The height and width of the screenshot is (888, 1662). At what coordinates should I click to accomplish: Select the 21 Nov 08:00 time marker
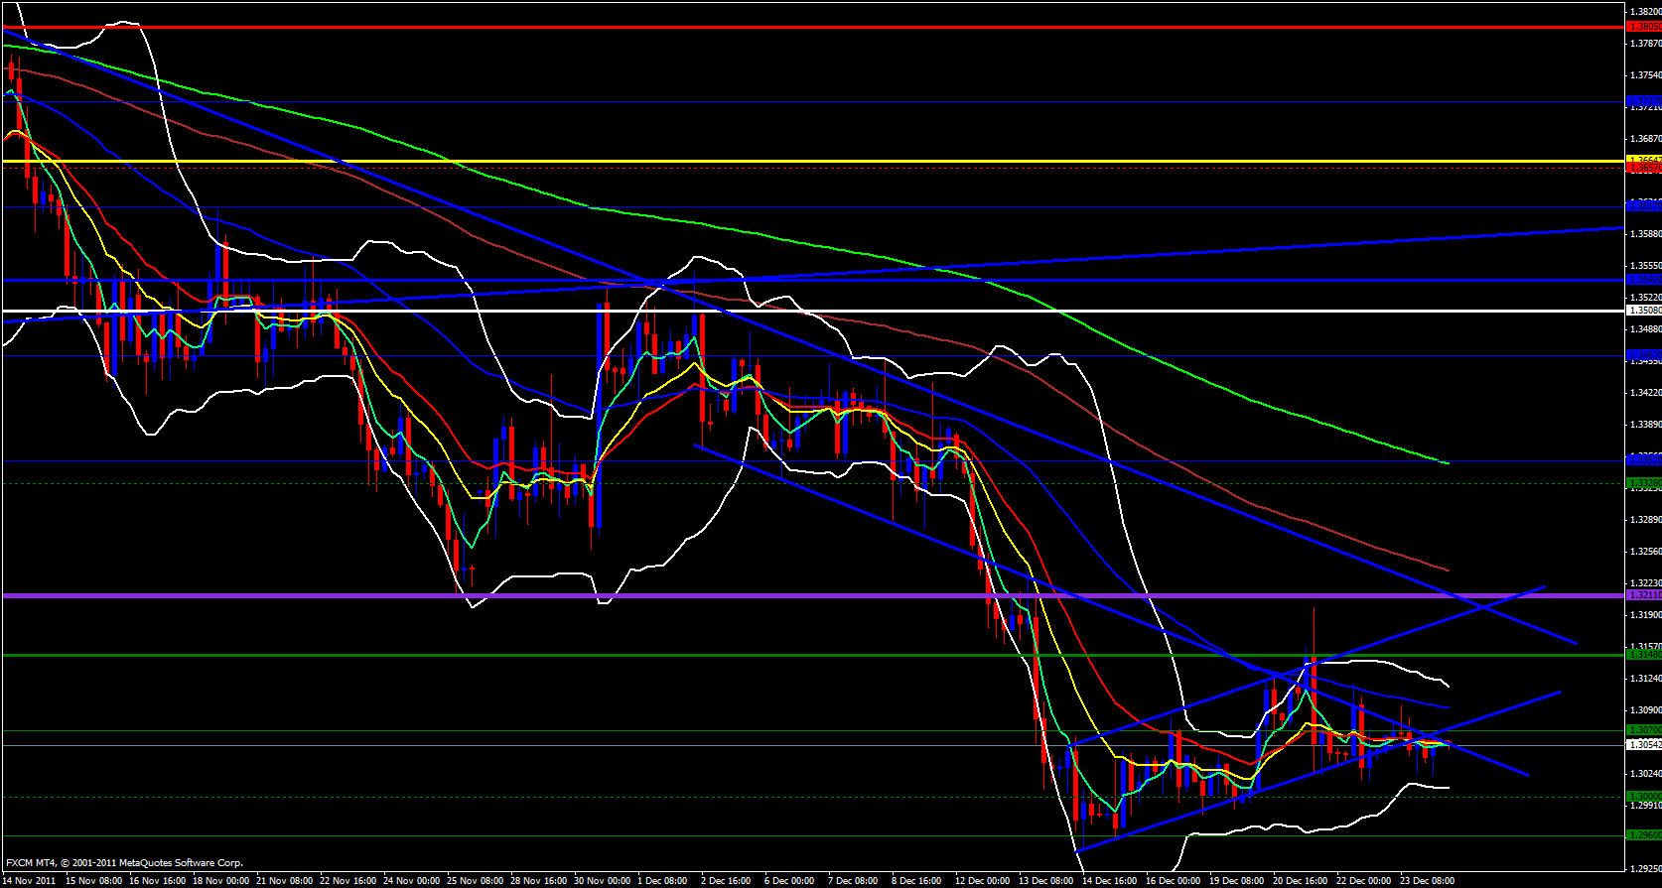285,880
